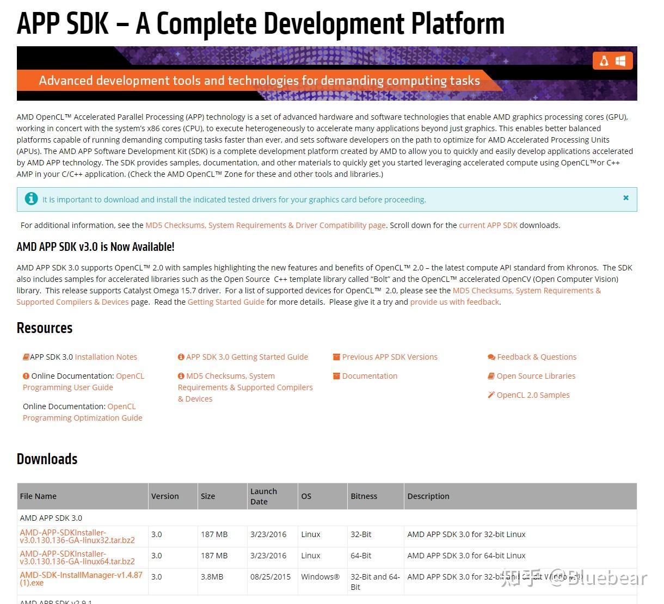The width and height of the screenshot is (664, 604).
Task: Select the Windows icon in the banner
Action: (620, 60)
